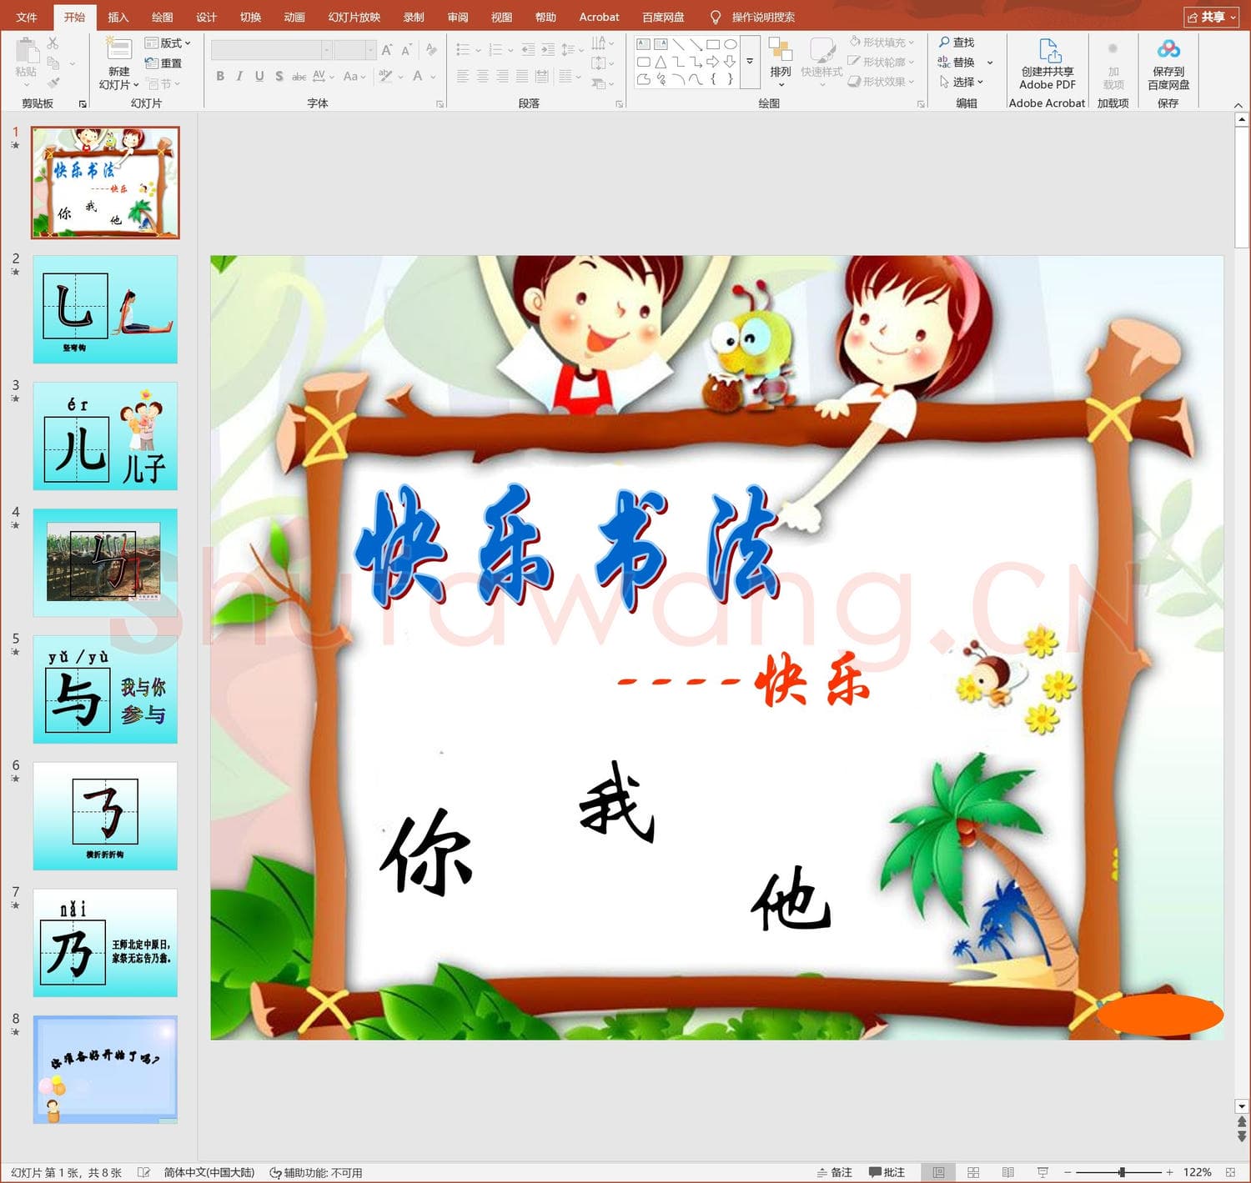Select slide 7 thumbnail with 乃 character

point(105,943)
